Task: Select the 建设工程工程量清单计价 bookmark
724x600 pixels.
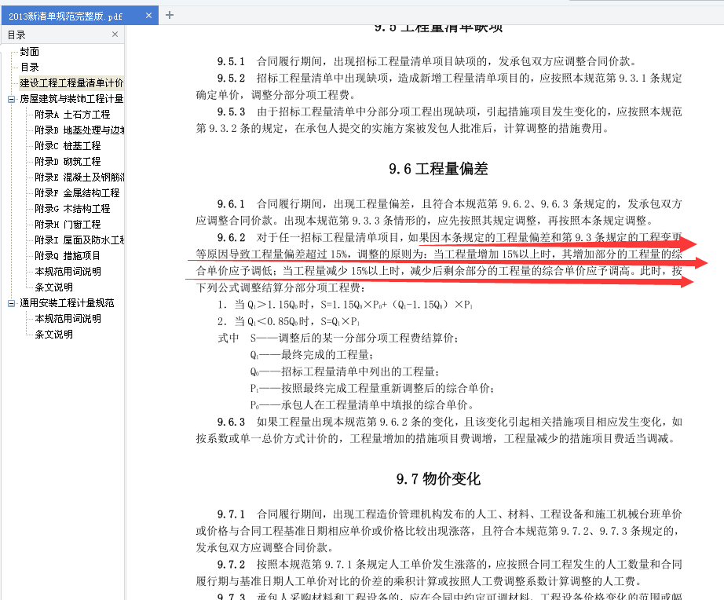Action: click(x=71, y=83)
